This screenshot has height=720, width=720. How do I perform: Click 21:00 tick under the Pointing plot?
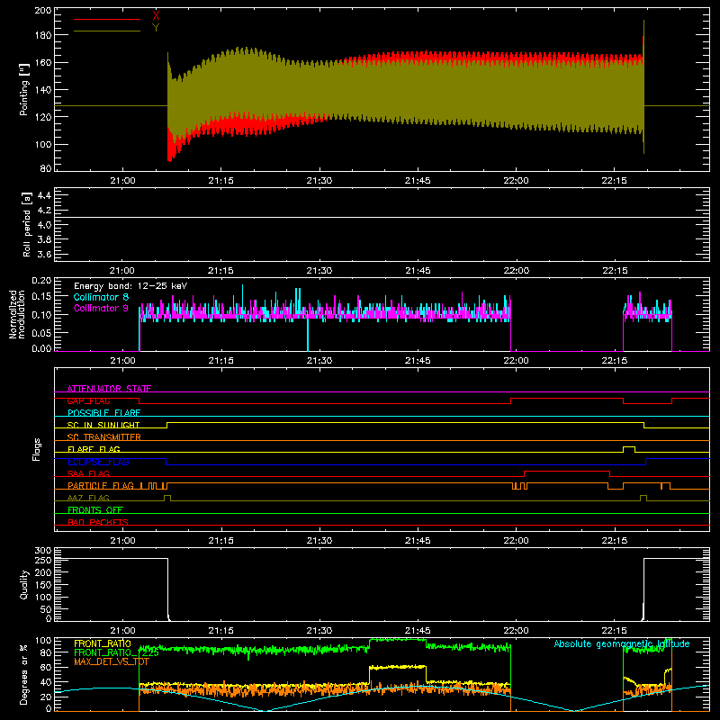[x=122, y=181]
